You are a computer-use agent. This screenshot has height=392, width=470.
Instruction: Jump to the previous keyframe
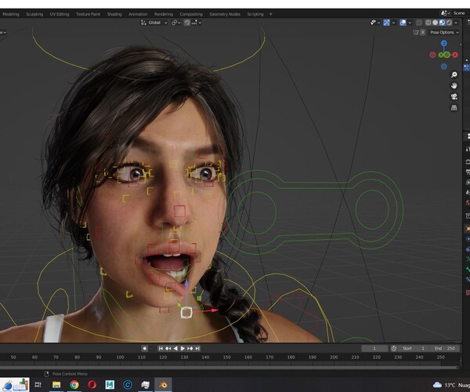(168, 348)
